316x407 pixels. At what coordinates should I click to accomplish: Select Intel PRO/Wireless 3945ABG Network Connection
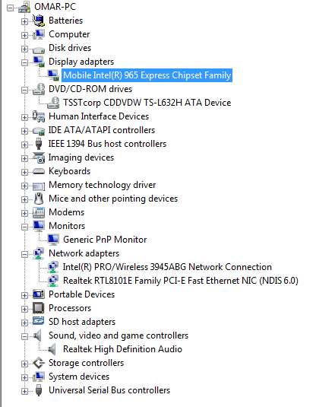tap(167, 267)
